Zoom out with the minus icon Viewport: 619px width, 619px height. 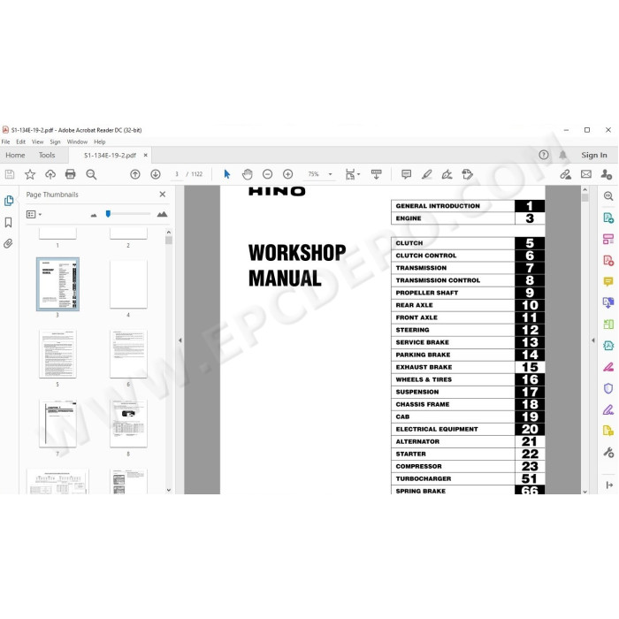(268, 174)
